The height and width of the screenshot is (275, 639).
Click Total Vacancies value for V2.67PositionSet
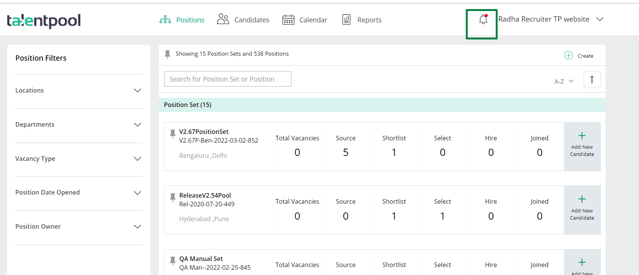click(x=297, y=152)
